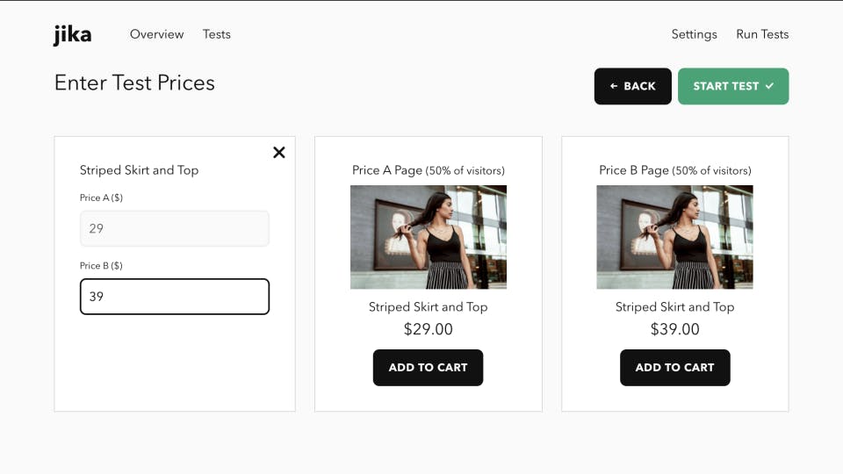Image resolution: width=843 pixels, height=474 pixels.
Task: Click the Price A page product image
Action: point(429,237)
